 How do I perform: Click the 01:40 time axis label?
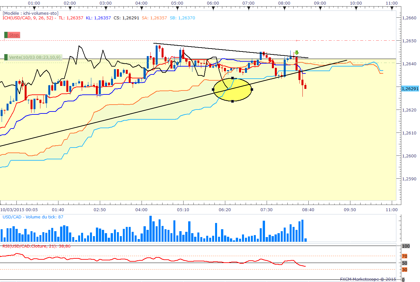(x=58, y=210)
